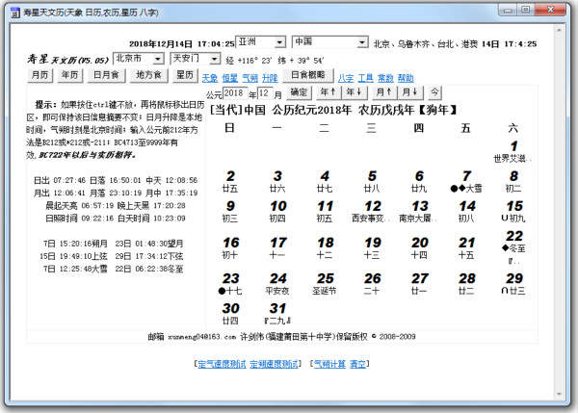The width and height of the screenshot is (578, 413).
Task: Jump to today with the 今 button
Action: pyautogui.click(x=434, y=92)
